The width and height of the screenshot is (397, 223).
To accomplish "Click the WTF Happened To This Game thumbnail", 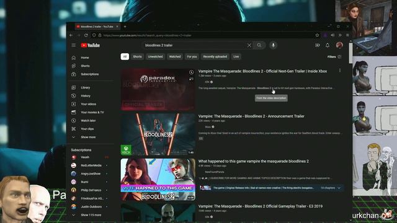I will point(158,180).
